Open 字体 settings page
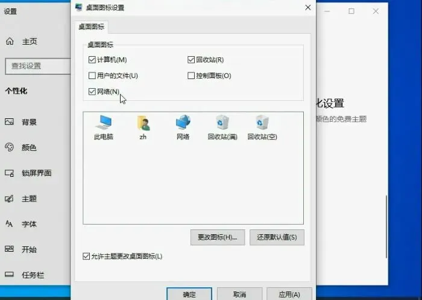This screenshot has height=300, width=422. pyautogui.click(x=29, y=224)
